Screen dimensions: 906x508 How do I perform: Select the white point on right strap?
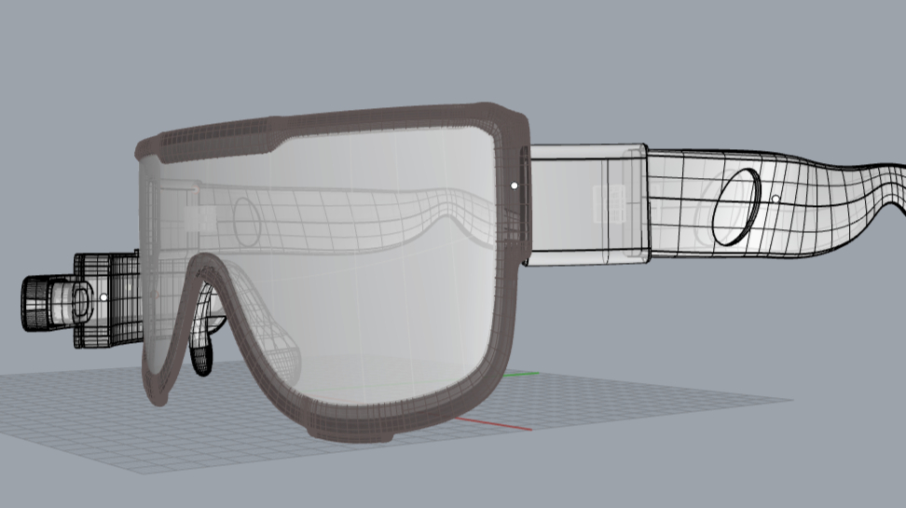[x=776, y=199]
